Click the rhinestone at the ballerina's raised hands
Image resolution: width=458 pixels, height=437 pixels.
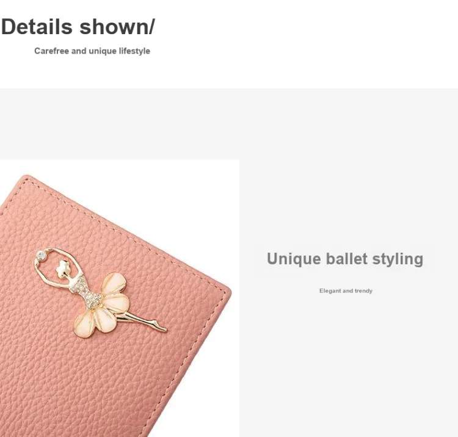click(x=41, y=256)
